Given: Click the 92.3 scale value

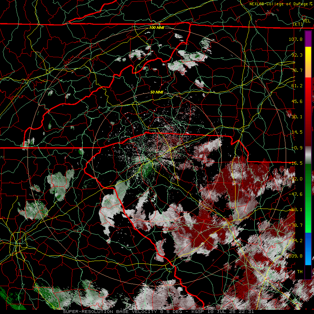Looking at the screenshot, I should (x=297, y=55).
